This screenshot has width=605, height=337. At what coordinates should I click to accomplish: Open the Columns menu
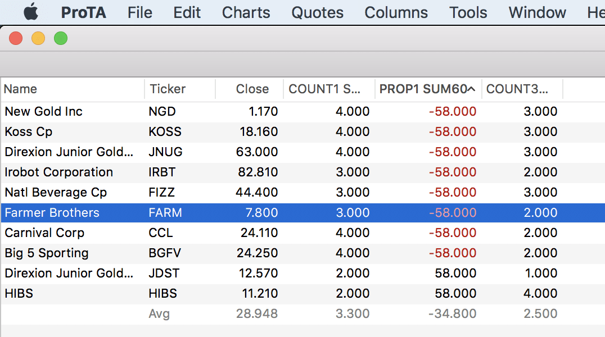396,12
